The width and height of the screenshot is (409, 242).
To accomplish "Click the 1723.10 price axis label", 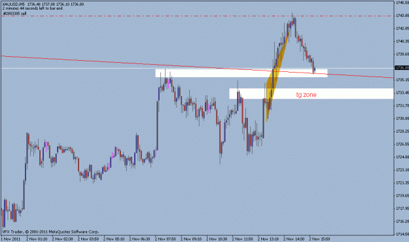I will [x=402, y=170].
